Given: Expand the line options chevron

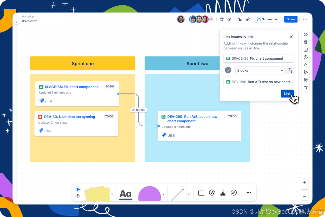Looking at the screenshot, I should click(189, 194).
